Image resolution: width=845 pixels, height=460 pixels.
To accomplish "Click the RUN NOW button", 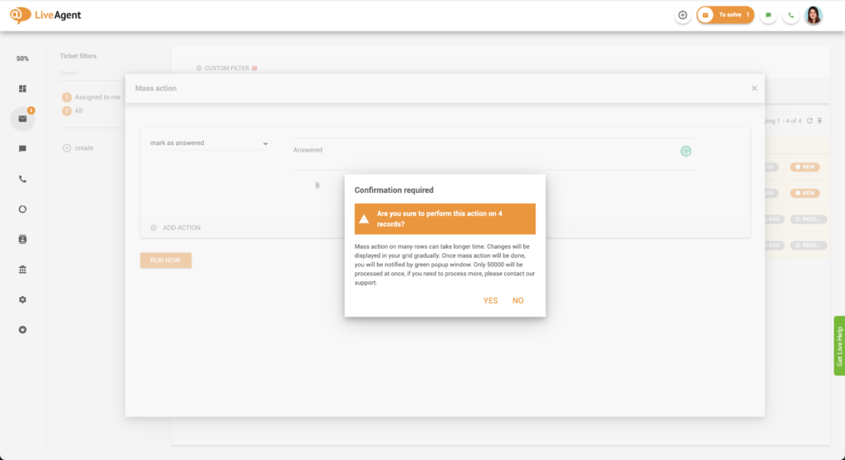I will click(166, 261).
